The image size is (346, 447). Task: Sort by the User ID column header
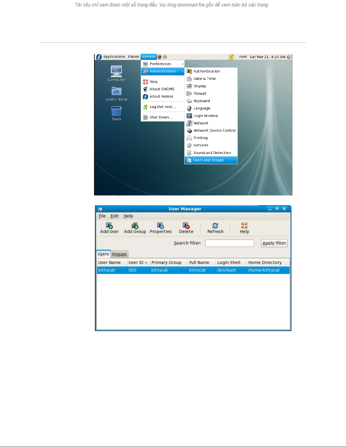[138, 263]
